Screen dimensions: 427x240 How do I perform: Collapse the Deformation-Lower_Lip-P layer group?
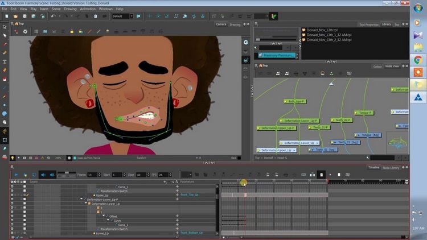pyautogui.click(x=81, y=199)
